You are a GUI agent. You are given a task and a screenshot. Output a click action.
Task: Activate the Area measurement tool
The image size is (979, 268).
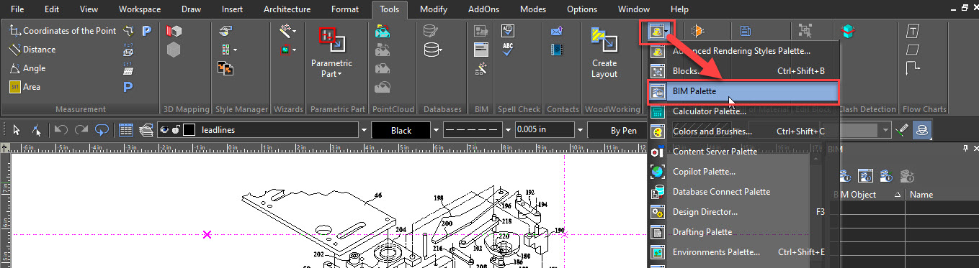point(24,87)
